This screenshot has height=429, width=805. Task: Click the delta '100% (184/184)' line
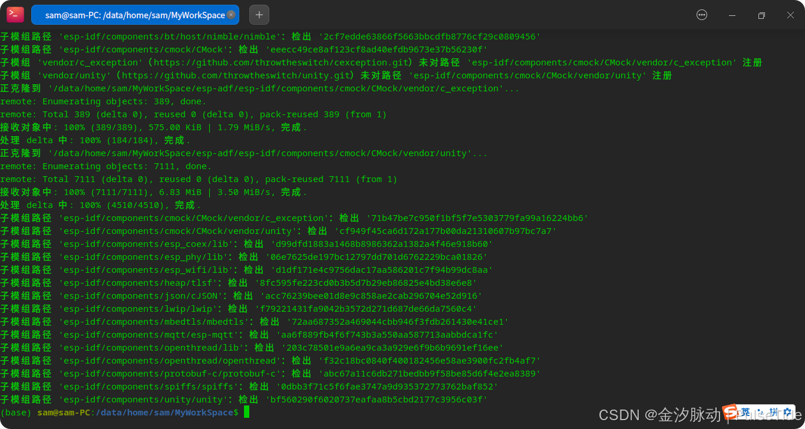point(95,140)
